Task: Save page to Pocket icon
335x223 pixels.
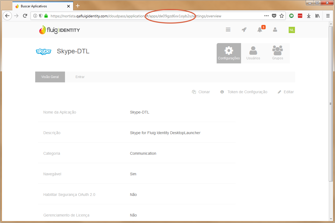Action: 274,16
